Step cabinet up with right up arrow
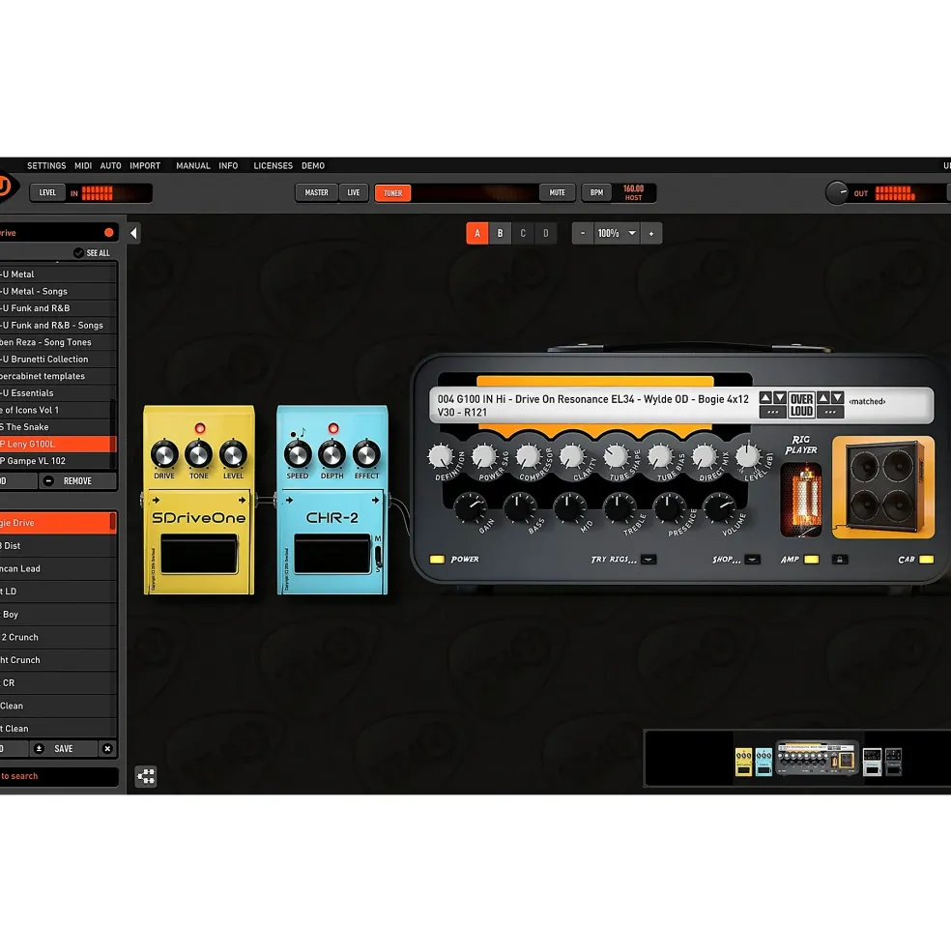The image size is (951, 952). 823,397
